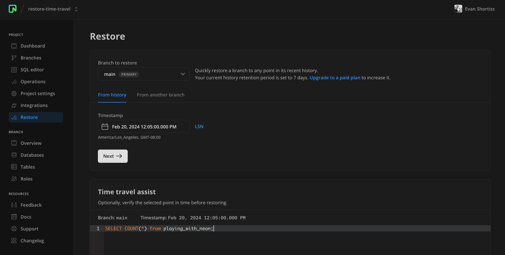
Task: Click the Next button
Action: coord(113,156)
